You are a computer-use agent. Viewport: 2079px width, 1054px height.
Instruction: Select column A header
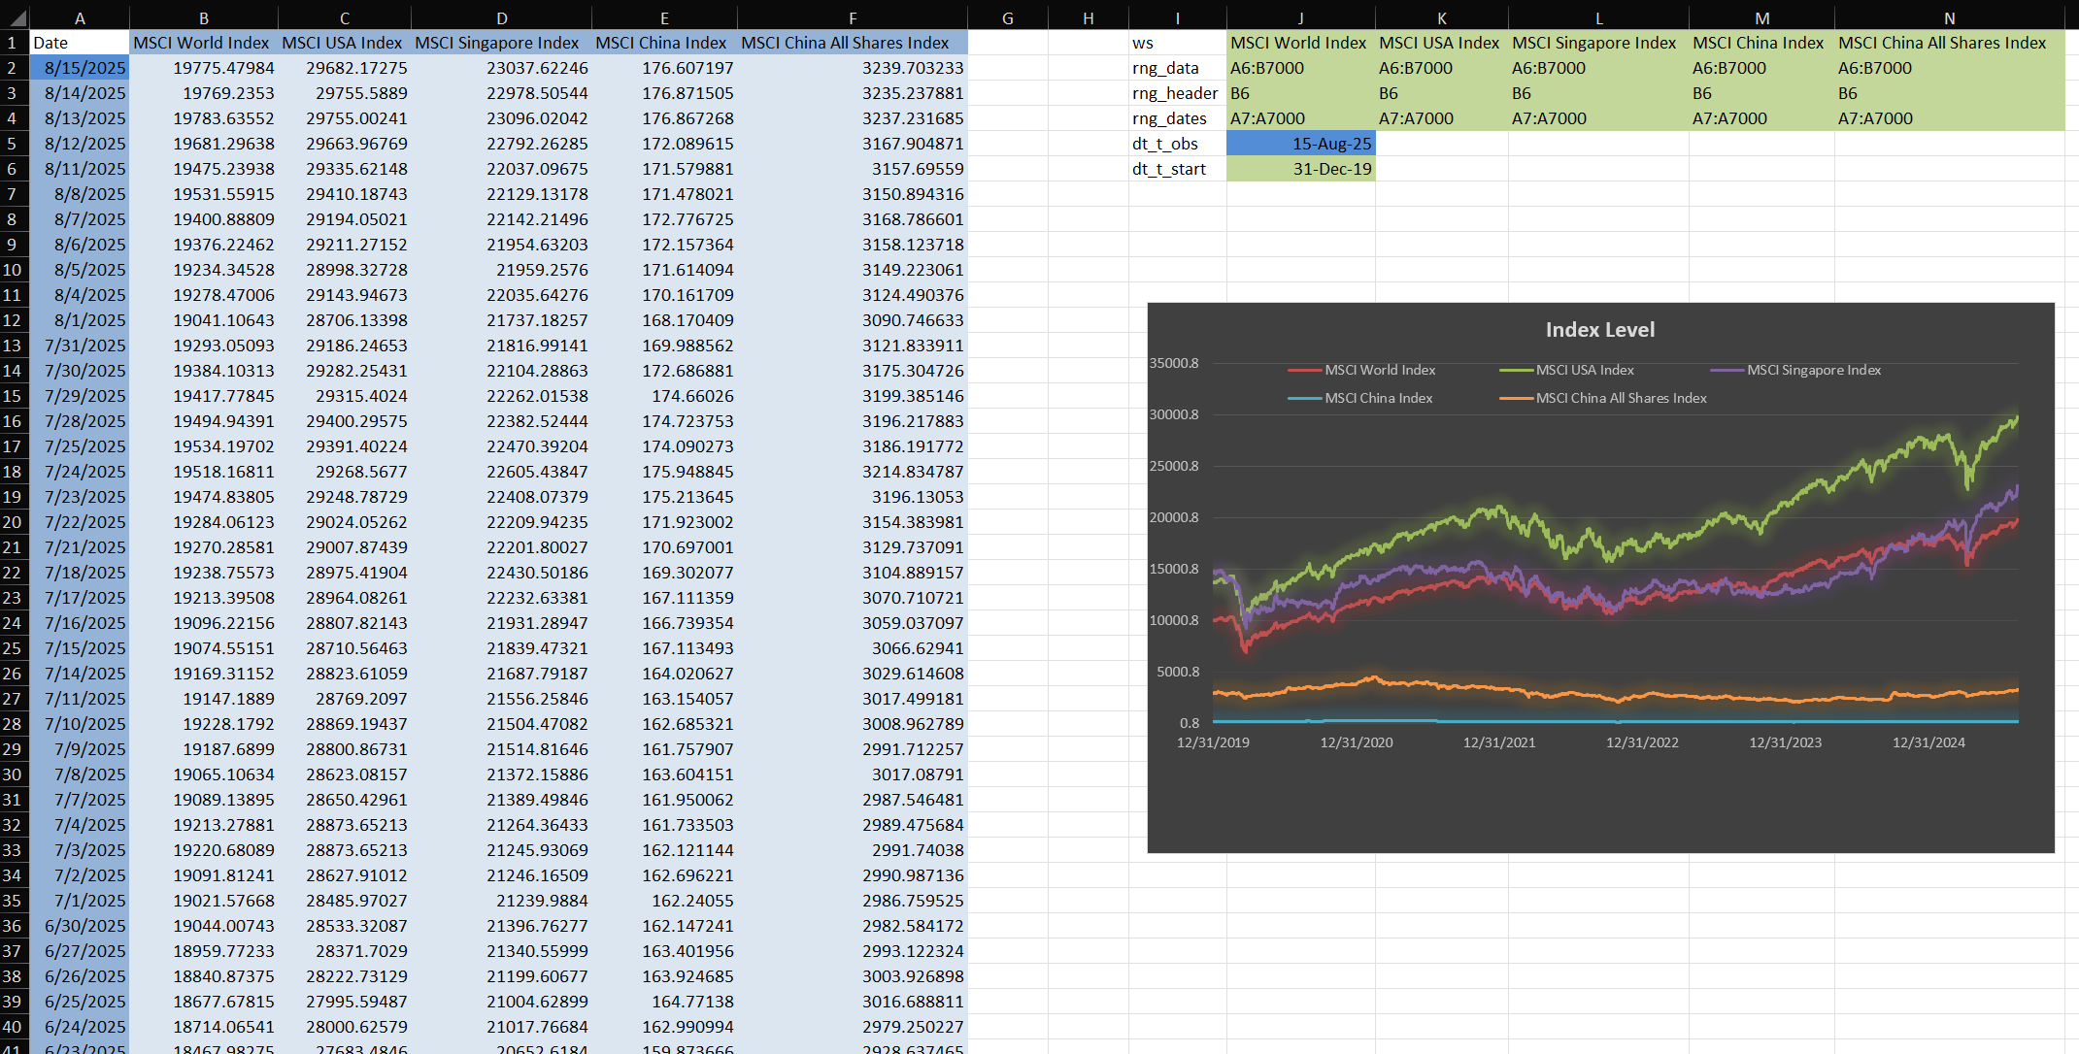pos(80,17)
